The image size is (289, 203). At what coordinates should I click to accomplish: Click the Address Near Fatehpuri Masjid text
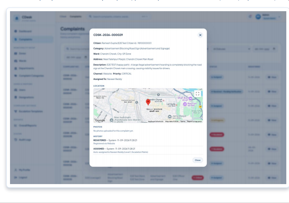coord(123,59)
